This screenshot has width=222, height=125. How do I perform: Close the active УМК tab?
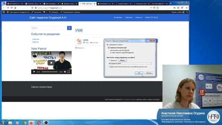[x=94, y=4]
